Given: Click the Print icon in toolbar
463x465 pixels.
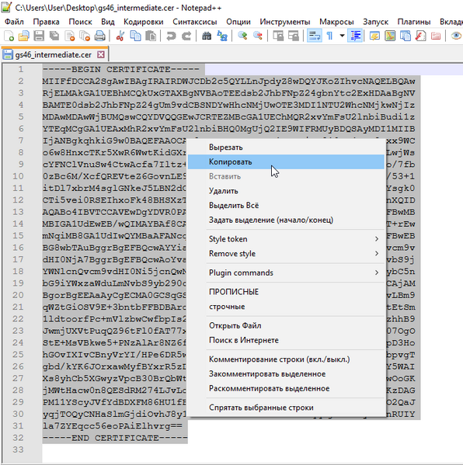Looking at the screenshot, I should pos(99,36).
